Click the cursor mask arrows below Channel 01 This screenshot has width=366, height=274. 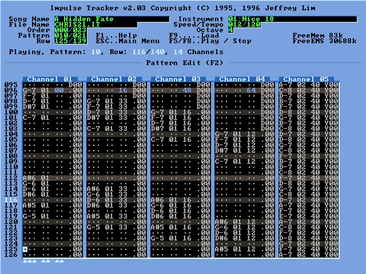[43, 261]
